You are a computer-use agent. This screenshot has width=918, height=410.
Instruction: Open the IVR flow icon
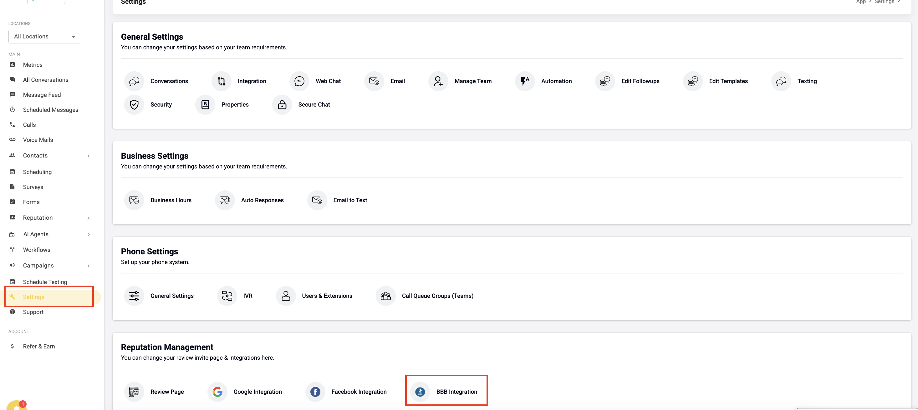(x=227, y=296)
